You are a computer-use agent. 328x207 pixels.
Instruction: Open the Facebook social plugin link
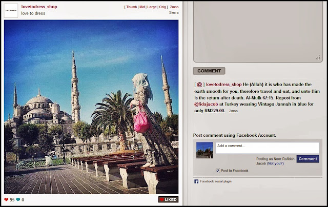coord(216,181)
